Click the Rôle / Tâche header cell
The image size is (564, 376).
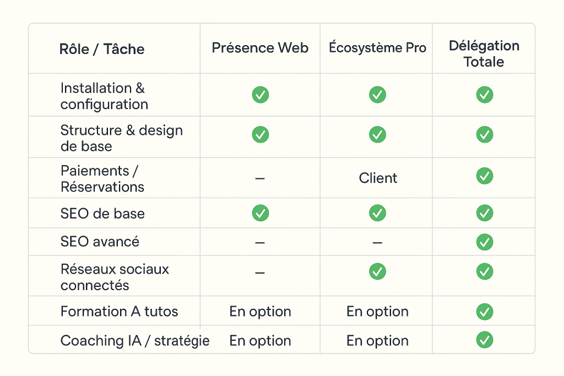coord(102,49)
